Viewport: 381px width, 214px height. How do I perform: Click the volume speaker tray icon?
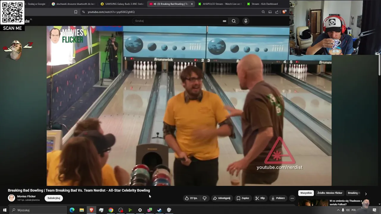click(348, 210)
